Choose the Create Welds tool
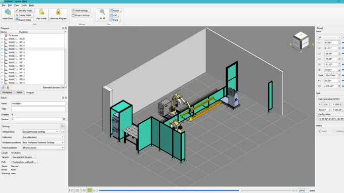This screenshot has height=193, width=344. tap(24, 15)
